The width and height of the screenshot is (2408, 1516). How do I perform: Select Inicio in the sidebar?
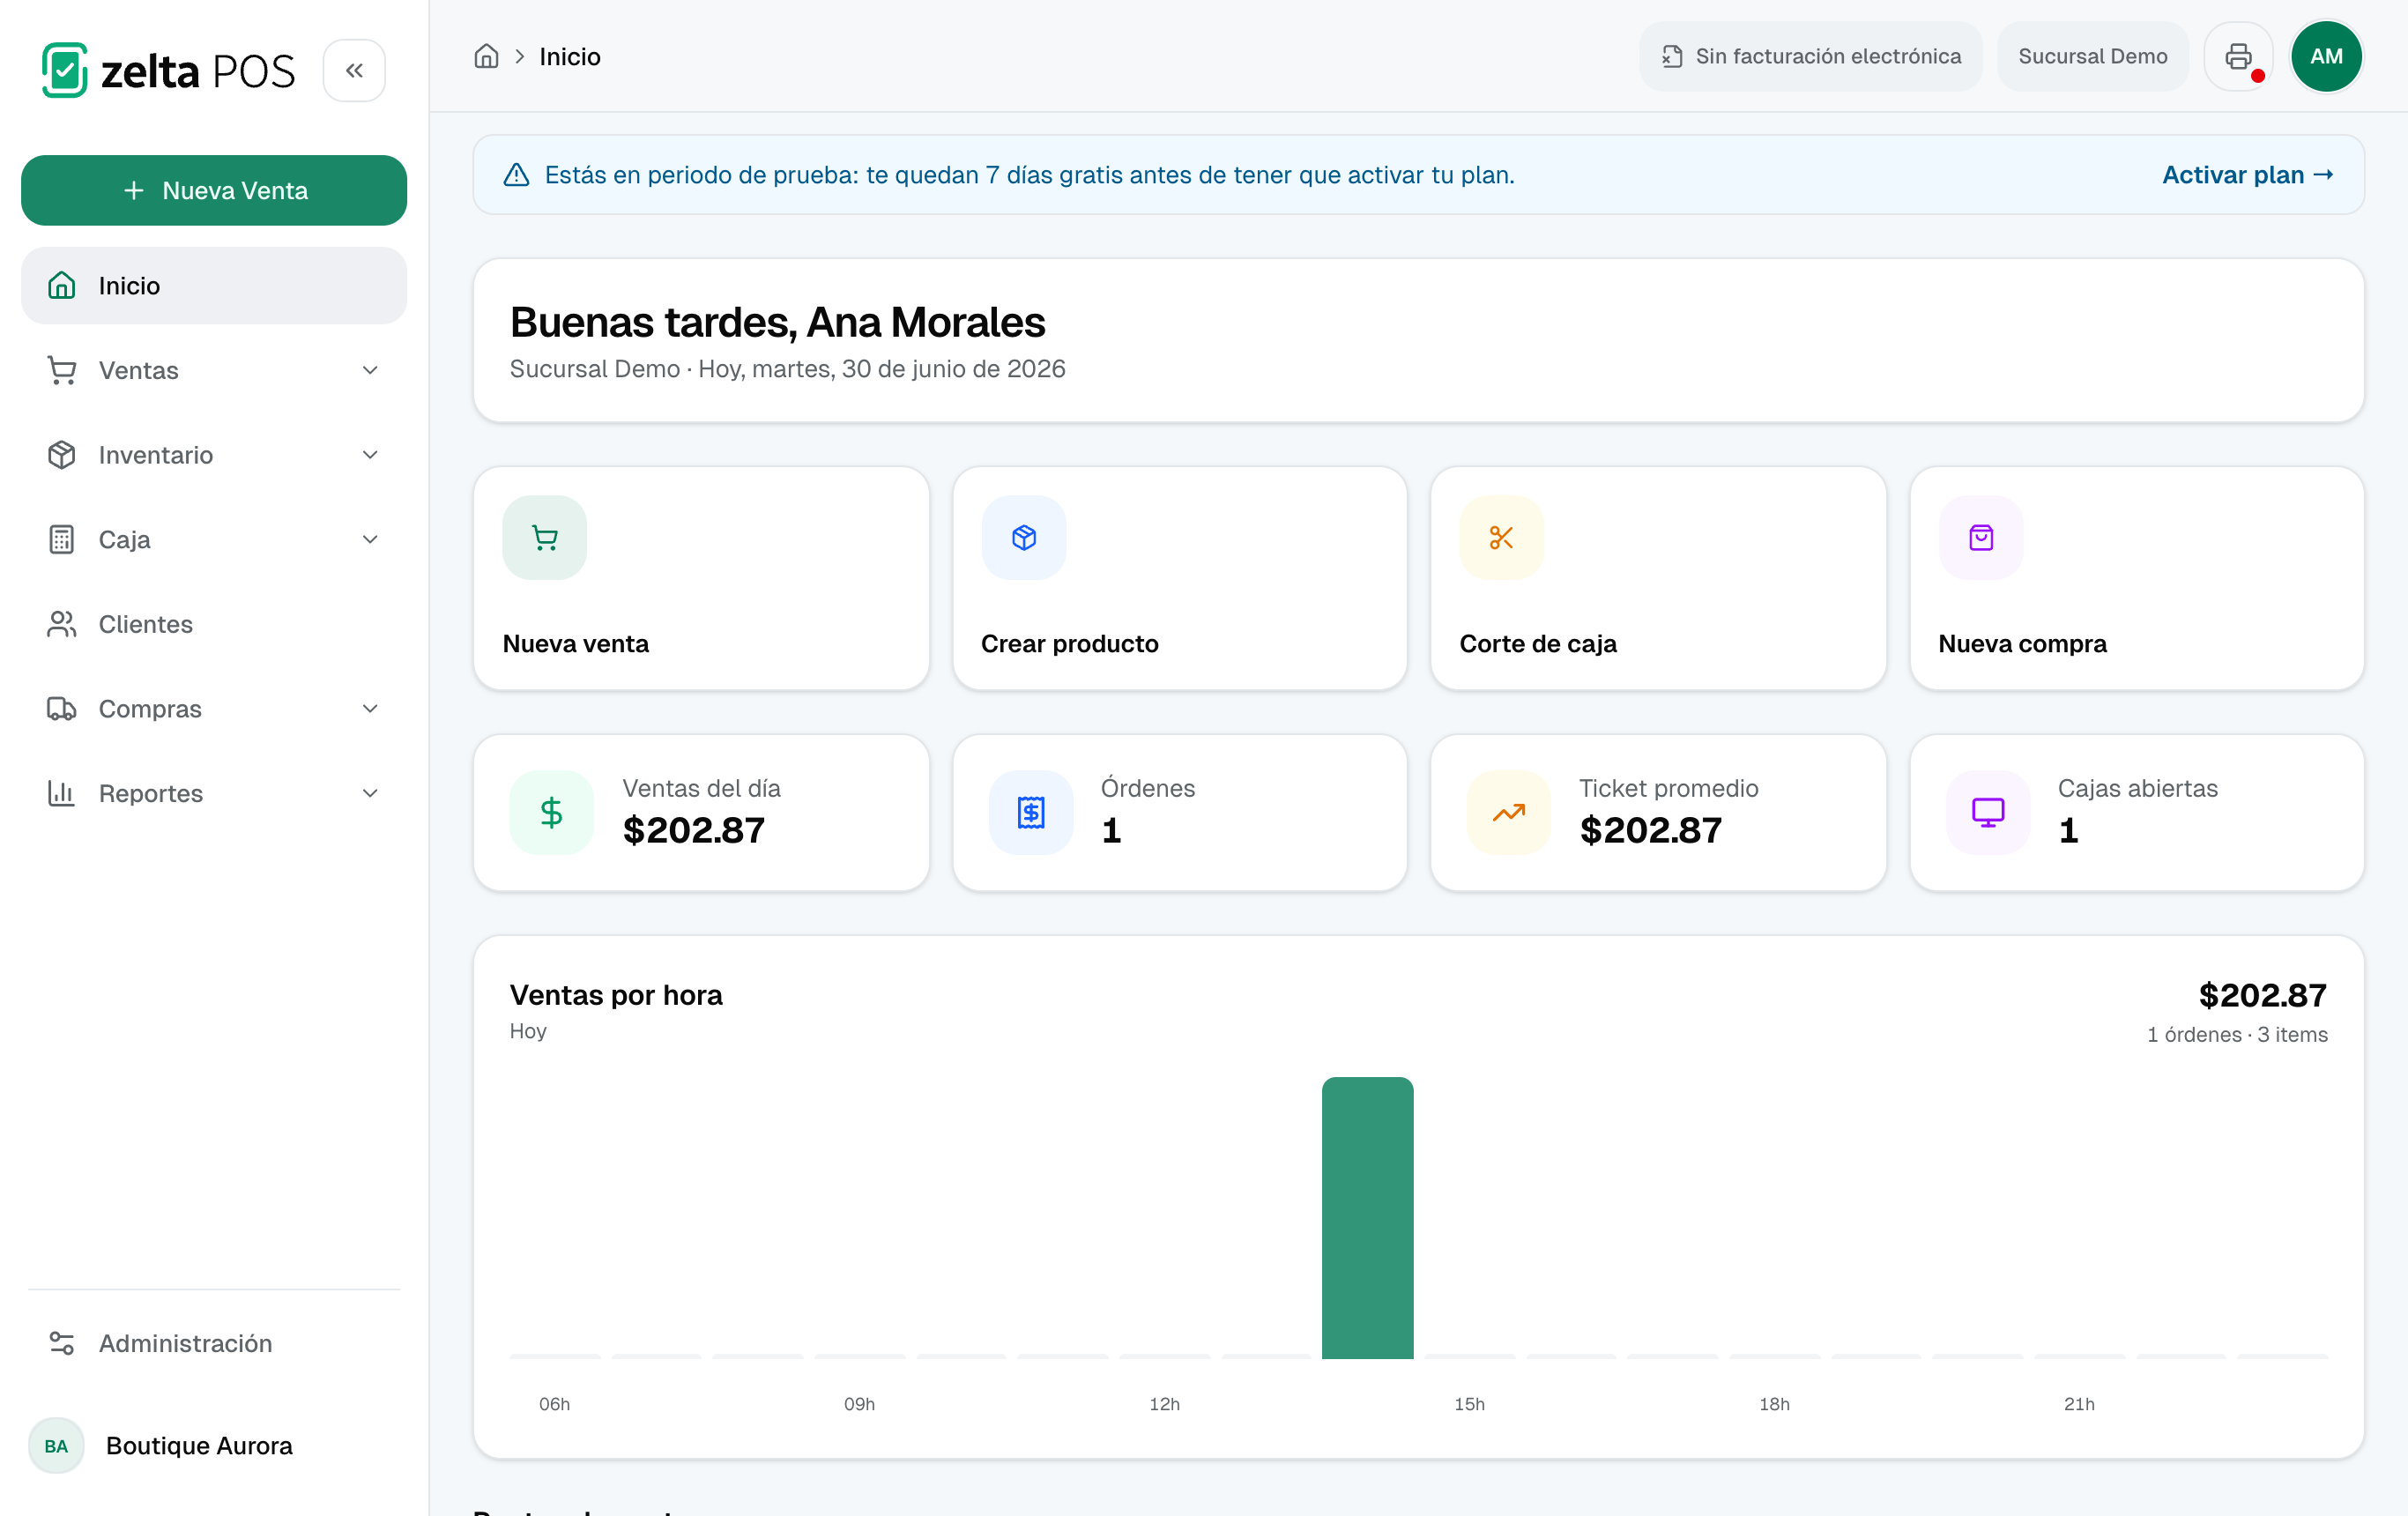(x=214, y=286)
